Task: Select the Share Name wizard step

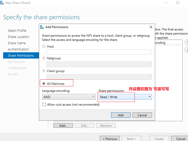Action: pyautogui.click(x=17, y=43)
